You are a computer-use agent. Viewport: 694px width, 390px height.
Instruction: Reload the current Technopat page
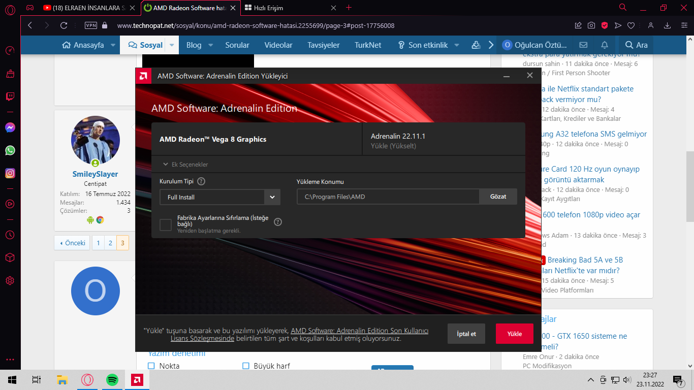[x=64, y=25]
